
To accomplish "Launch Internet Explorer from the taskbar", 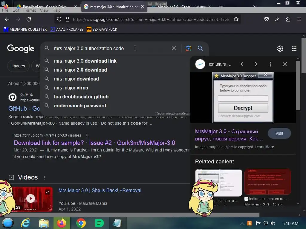I will tap(25, 223).
